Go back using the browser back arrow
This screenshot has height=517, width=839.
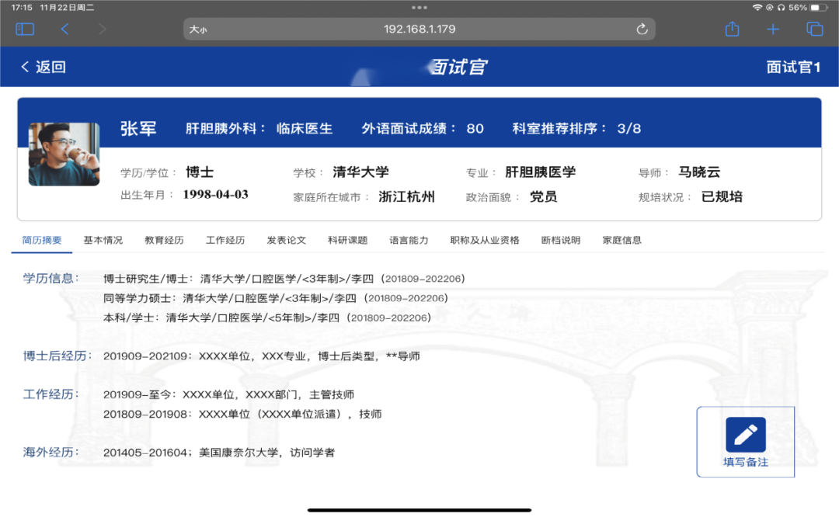point(65,29)
